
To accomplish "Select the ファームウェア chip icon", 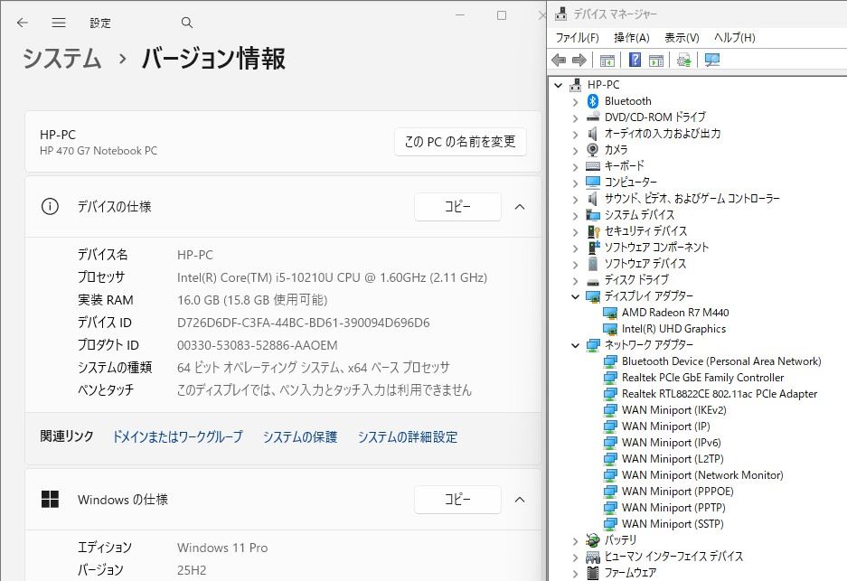I will pyautogui.click(x=593, y=572).
